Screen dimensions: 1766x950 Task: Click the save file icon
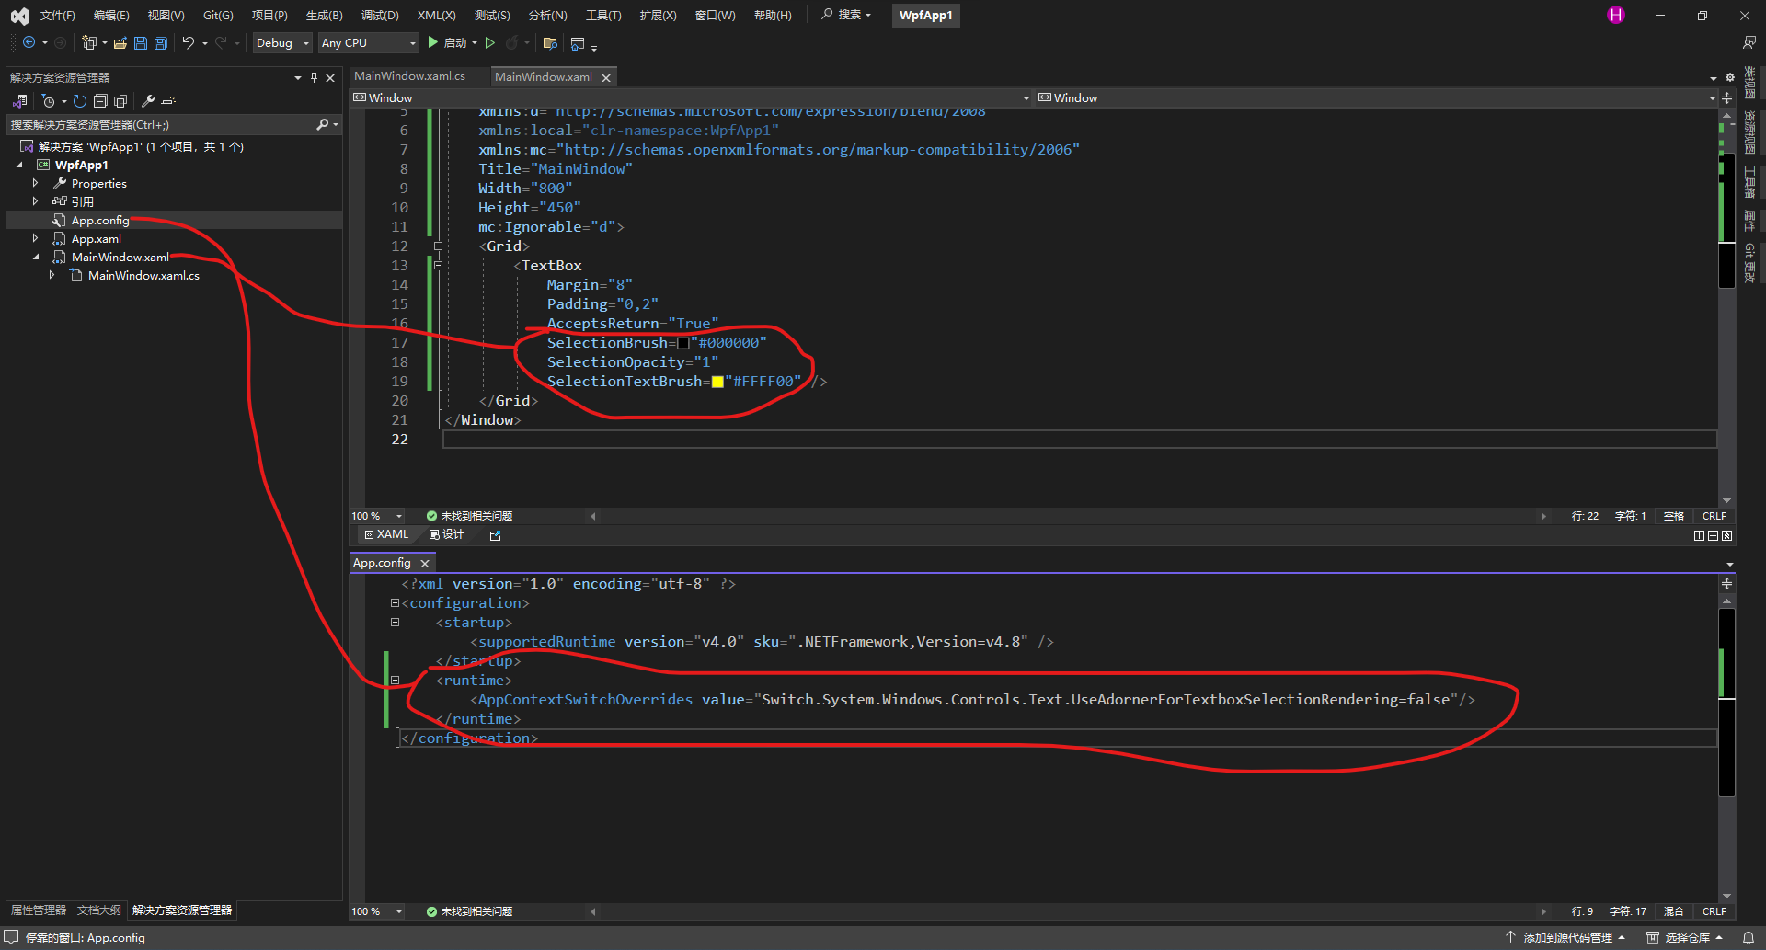pyautogui.click(x=140, y=42)
